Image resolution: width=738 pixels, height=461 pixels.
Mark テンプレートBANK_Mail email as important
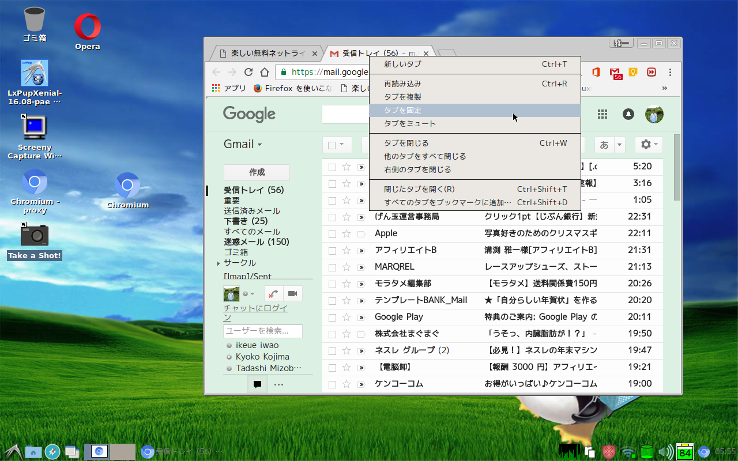pos(362,301)
